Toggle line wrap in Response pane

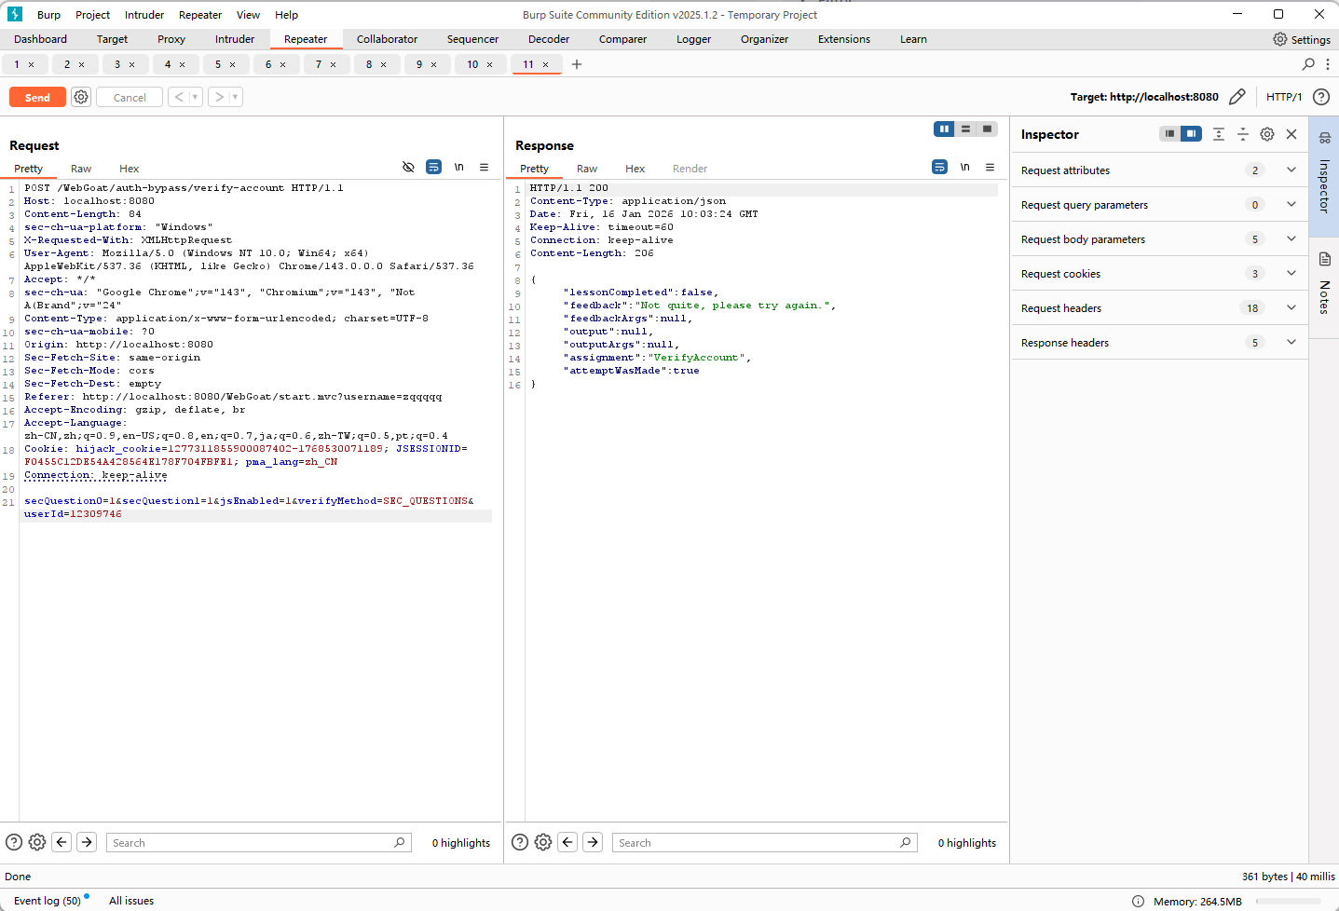[x=939, y=168]
